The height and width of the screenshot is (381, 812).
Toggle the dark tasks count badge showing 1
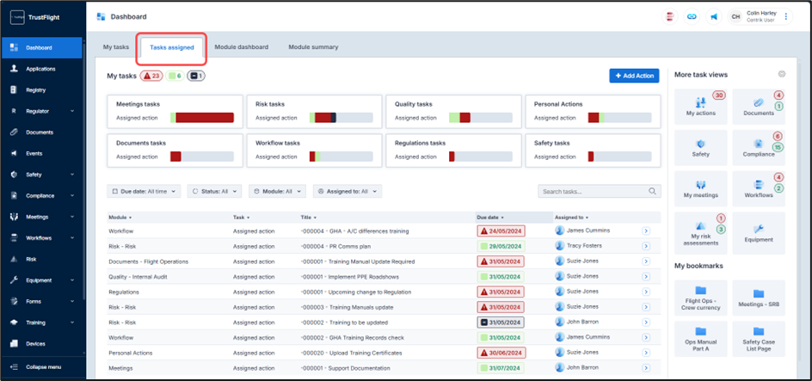195,76
